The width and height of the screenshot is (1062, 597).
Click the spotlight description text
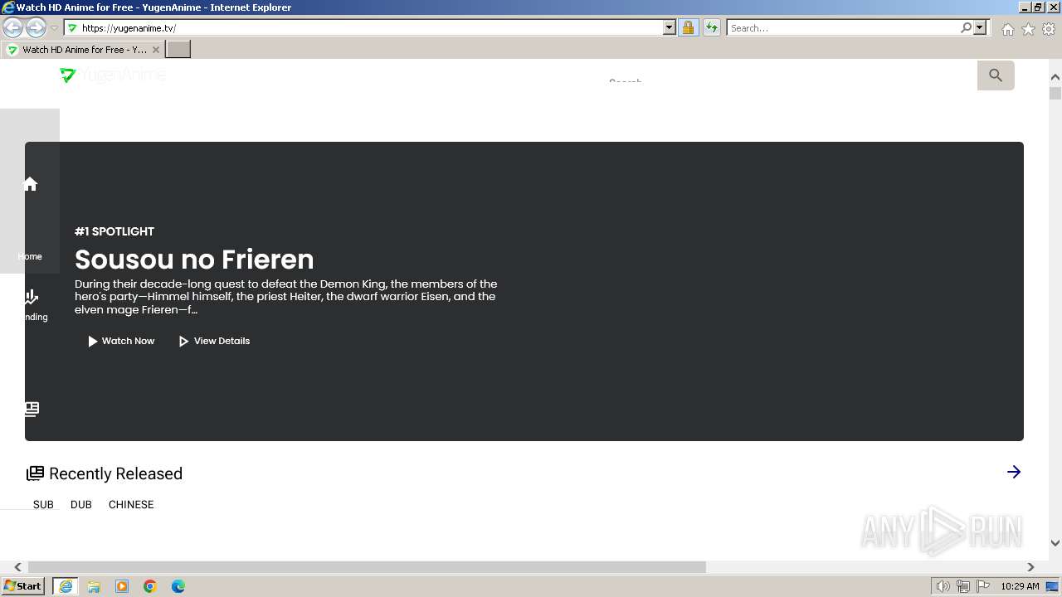(286, 297)
